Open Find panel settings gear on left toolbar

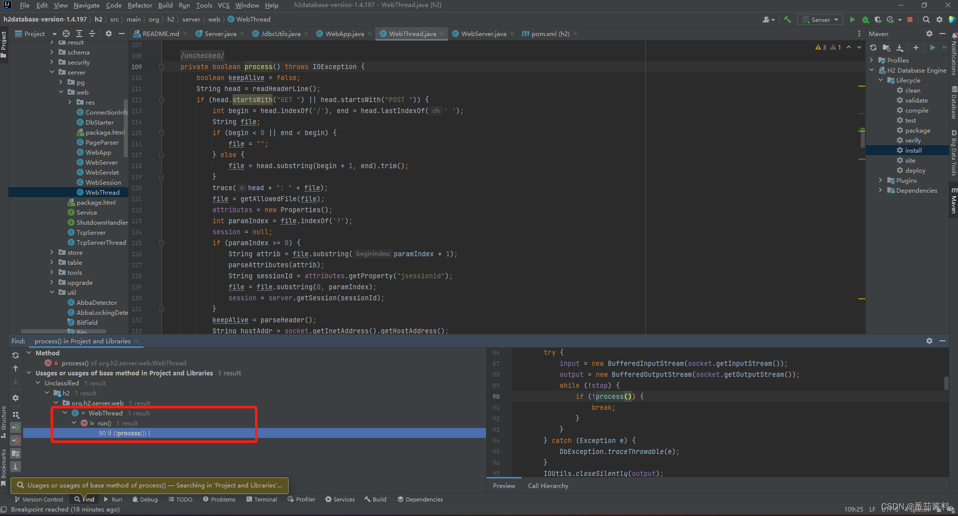coord(16,398)
